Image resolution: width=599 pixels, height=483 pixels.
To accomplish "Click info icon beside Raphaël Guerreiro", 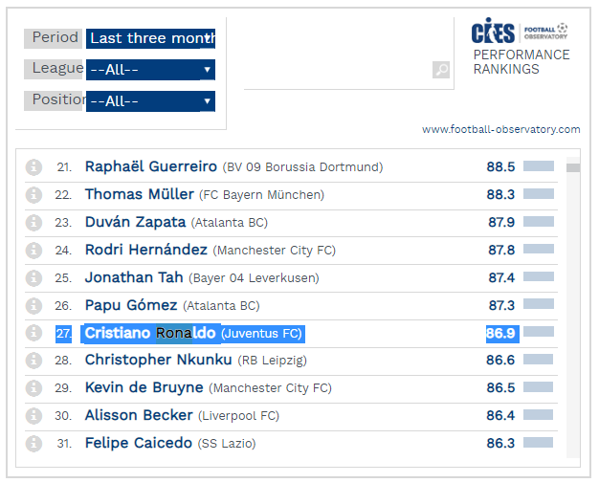I will coord(33,167).
